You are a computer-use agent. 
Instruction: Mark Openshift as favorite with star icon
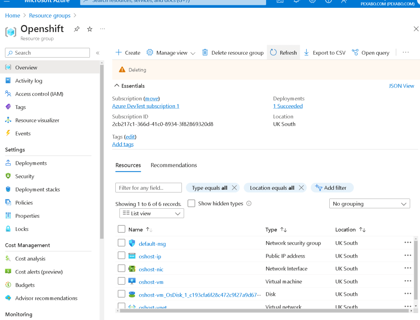[90, 29]
